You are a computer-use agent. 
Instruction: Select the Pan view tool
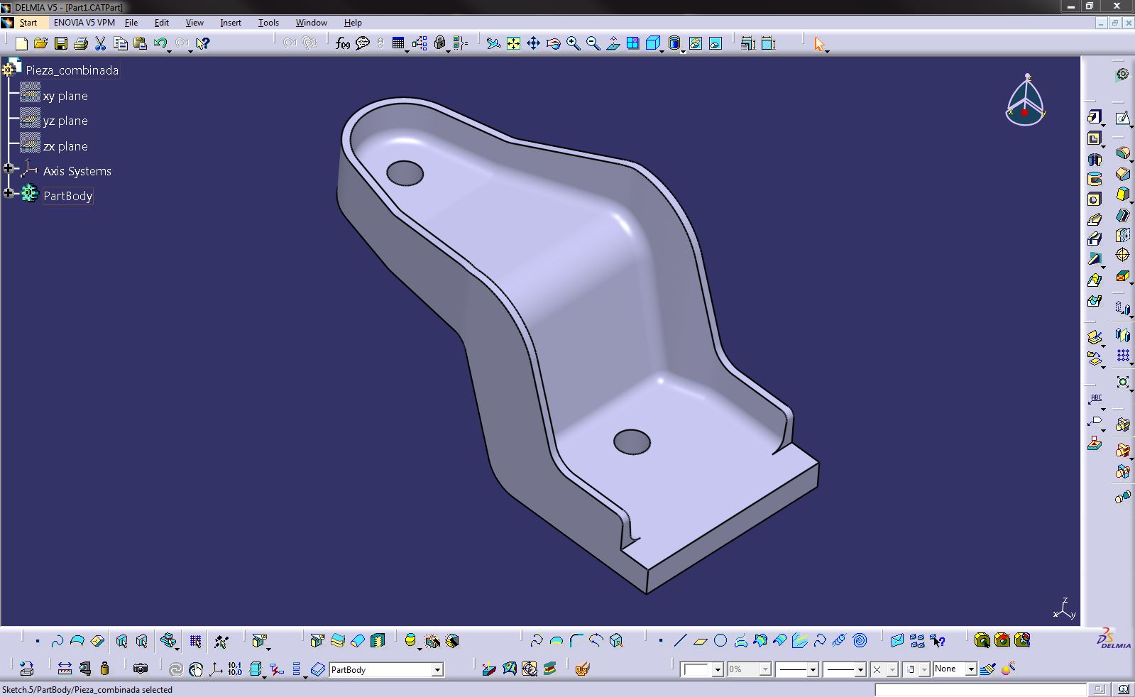533,43
